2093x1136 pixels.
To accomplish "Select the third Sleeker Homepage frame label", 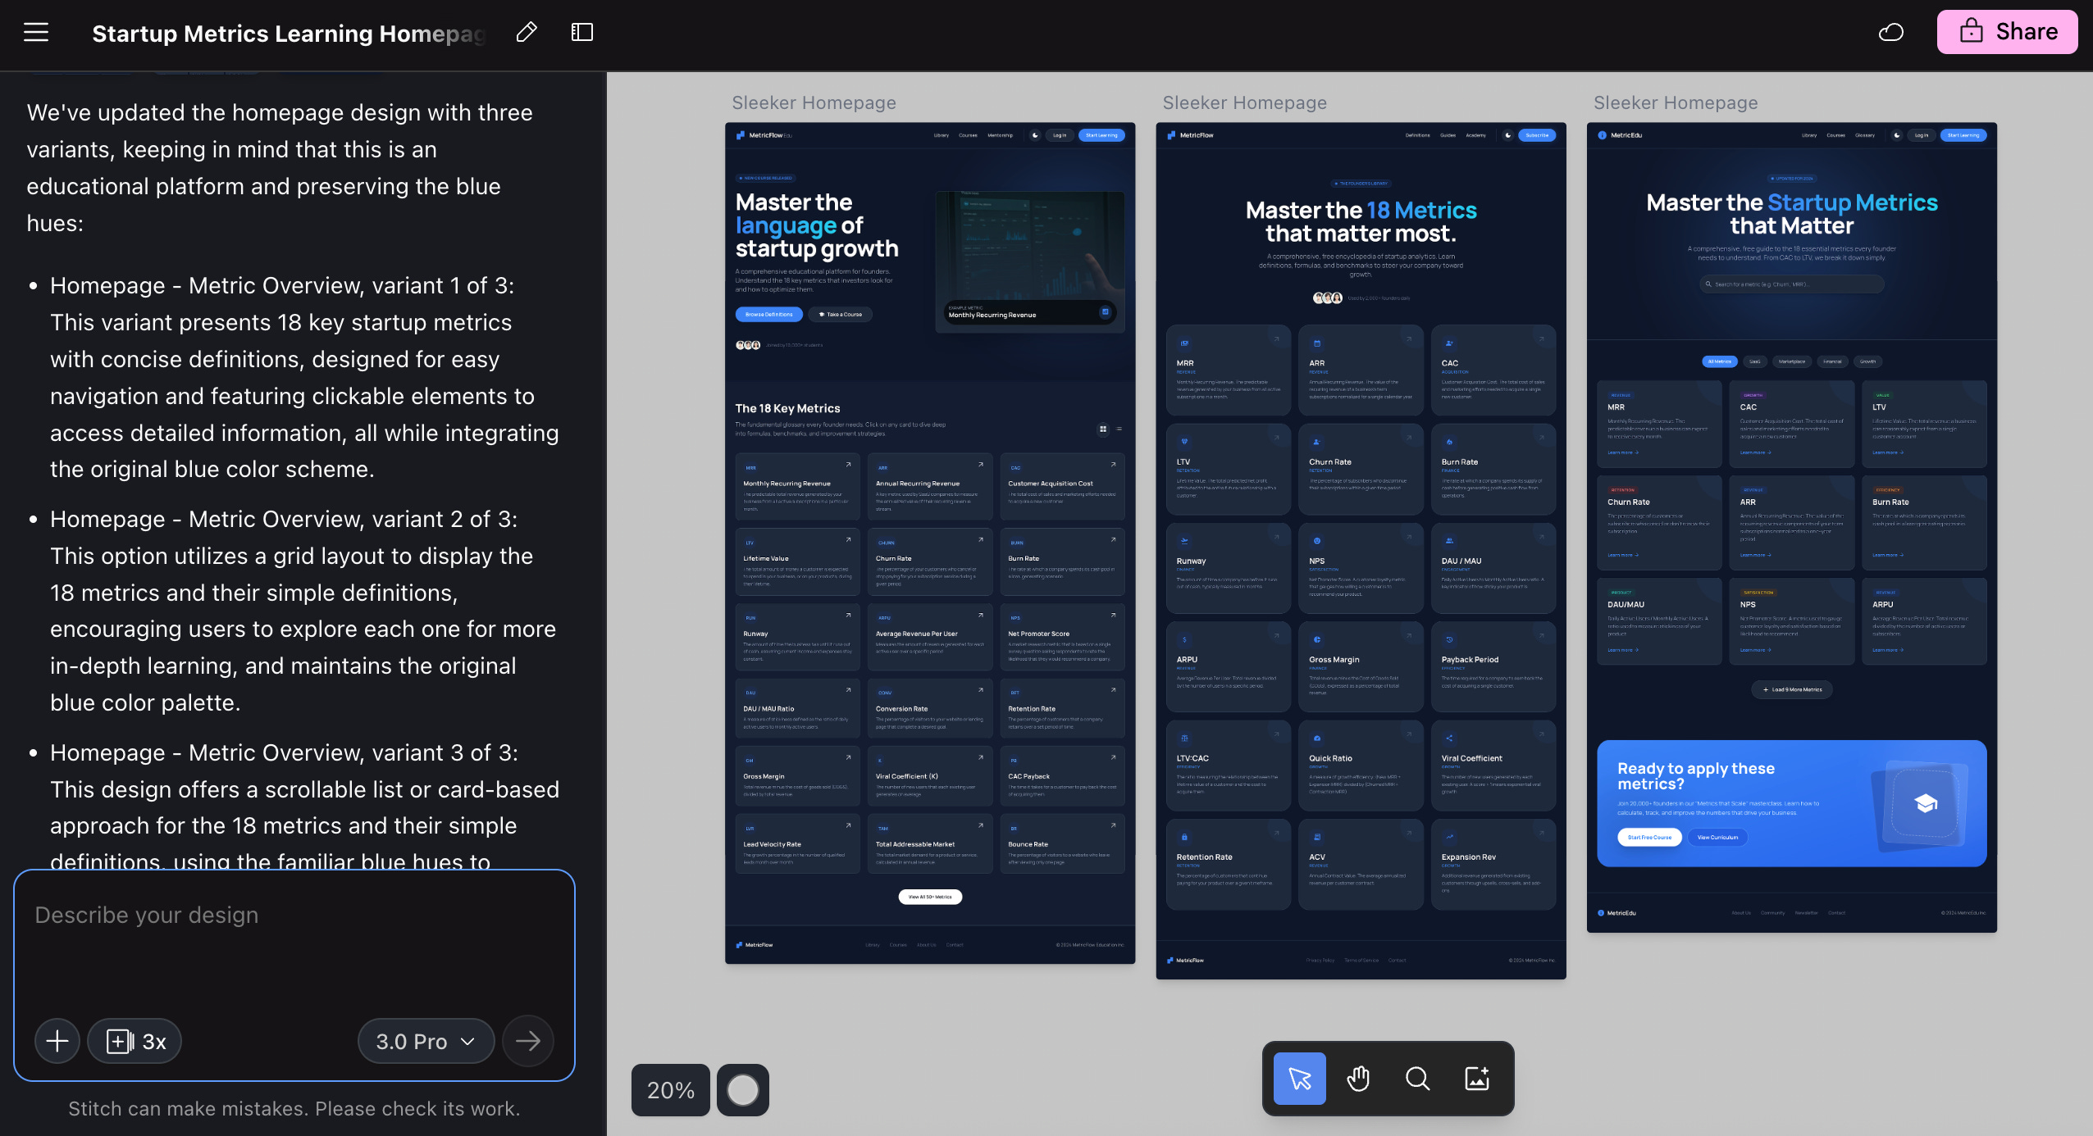I will (x=1676, y=102).
